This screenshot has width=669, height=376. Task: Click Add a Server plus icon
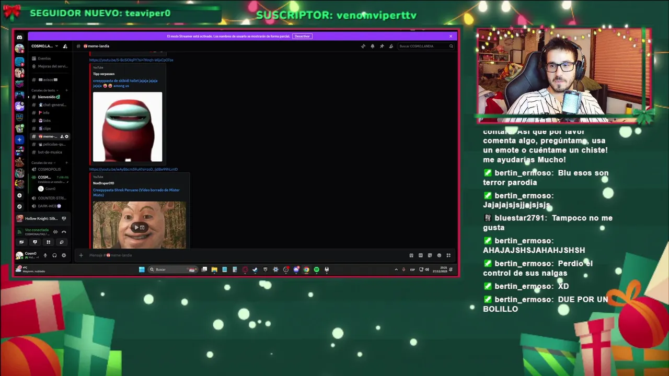pos(19,195)
